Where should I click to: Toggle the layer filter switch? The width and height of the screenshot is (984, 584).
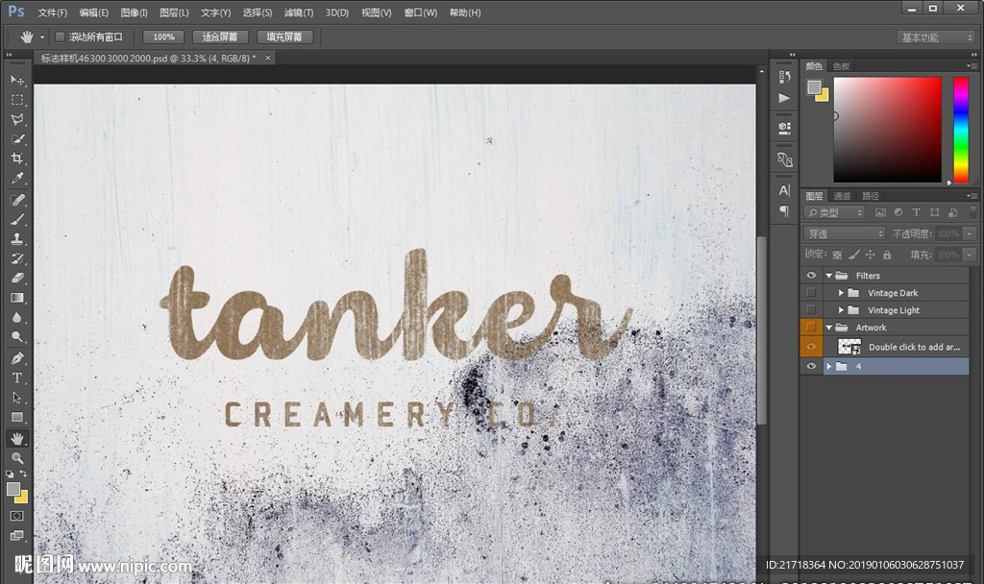(972, 212)
